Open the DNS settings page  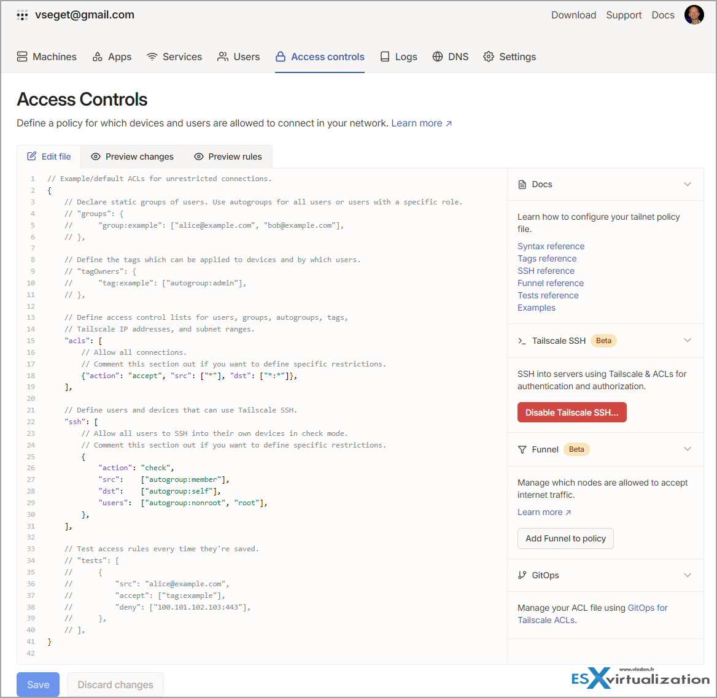click(x=450, y=56)
